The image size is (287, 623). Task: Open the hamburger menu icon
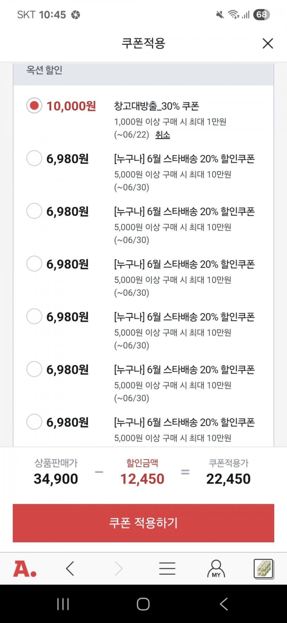167,569
